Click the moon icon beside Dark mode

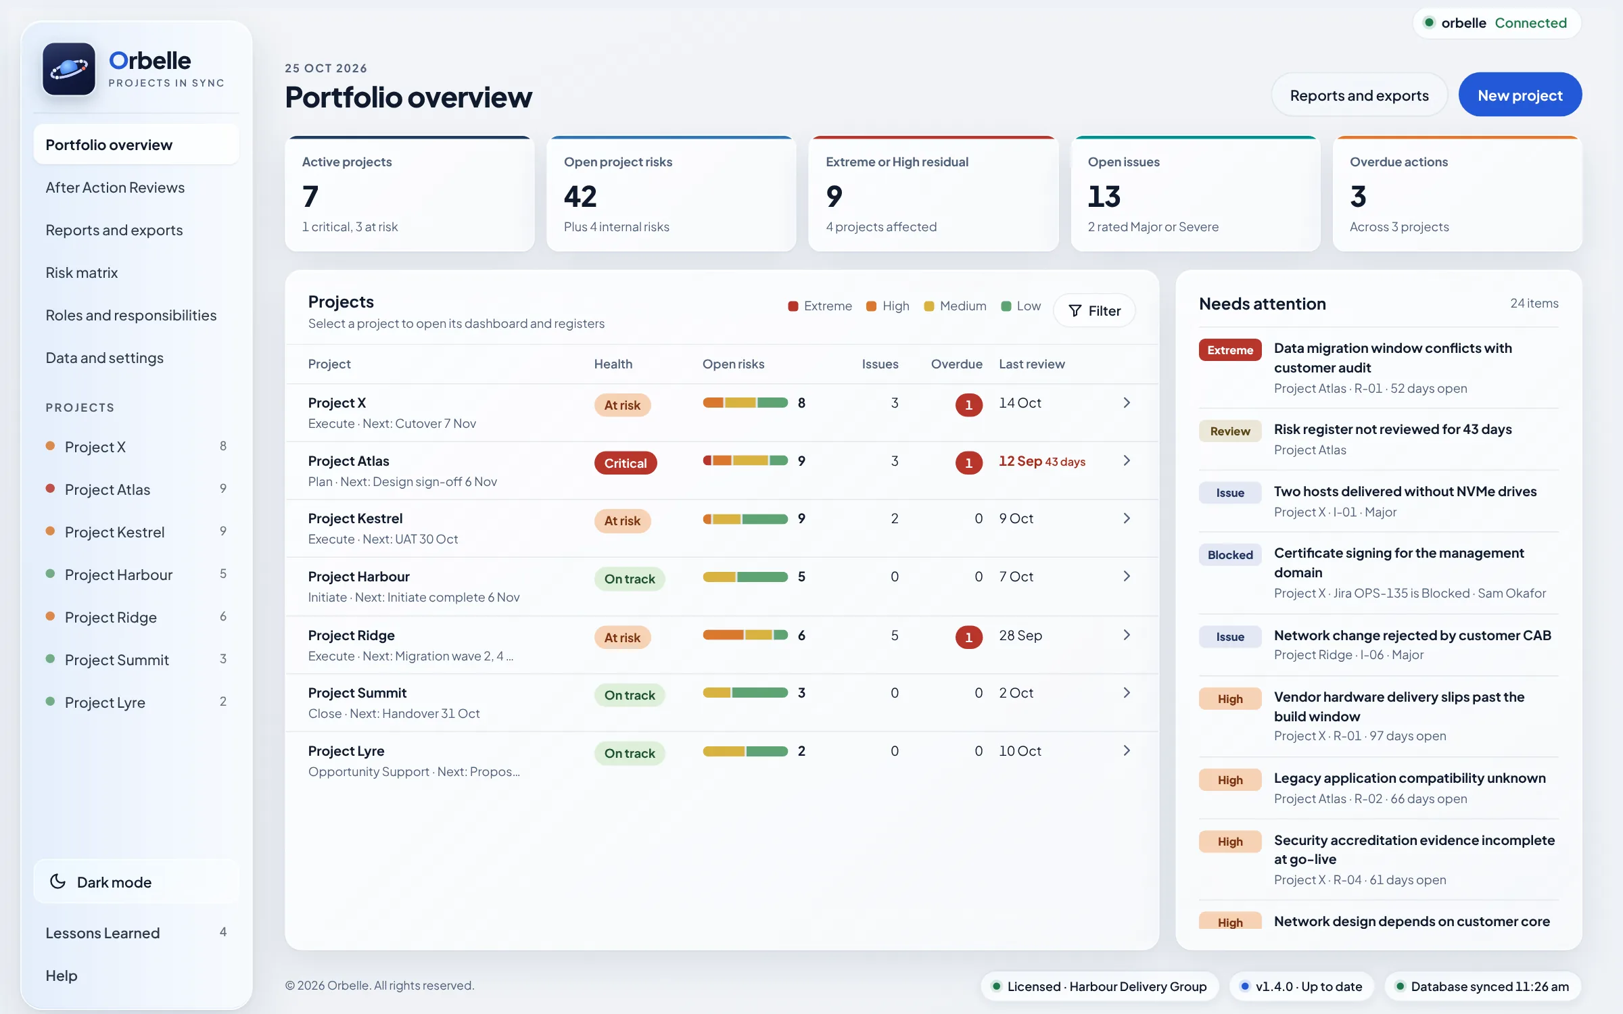(x=58, y=882)
